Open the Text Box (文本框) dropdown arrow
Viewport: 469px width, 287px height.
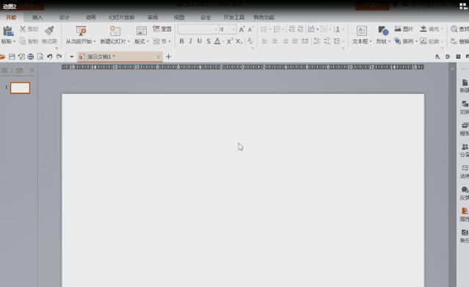(371, 42)
